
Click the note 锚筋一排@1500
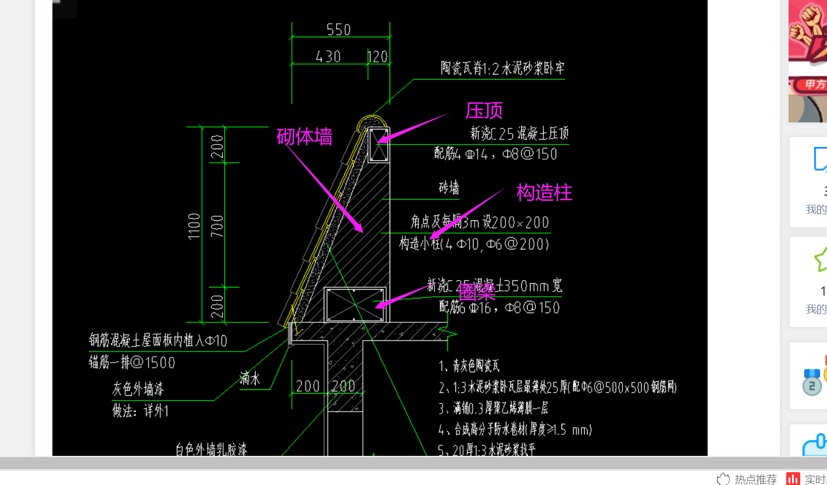[x=132, y=363]
